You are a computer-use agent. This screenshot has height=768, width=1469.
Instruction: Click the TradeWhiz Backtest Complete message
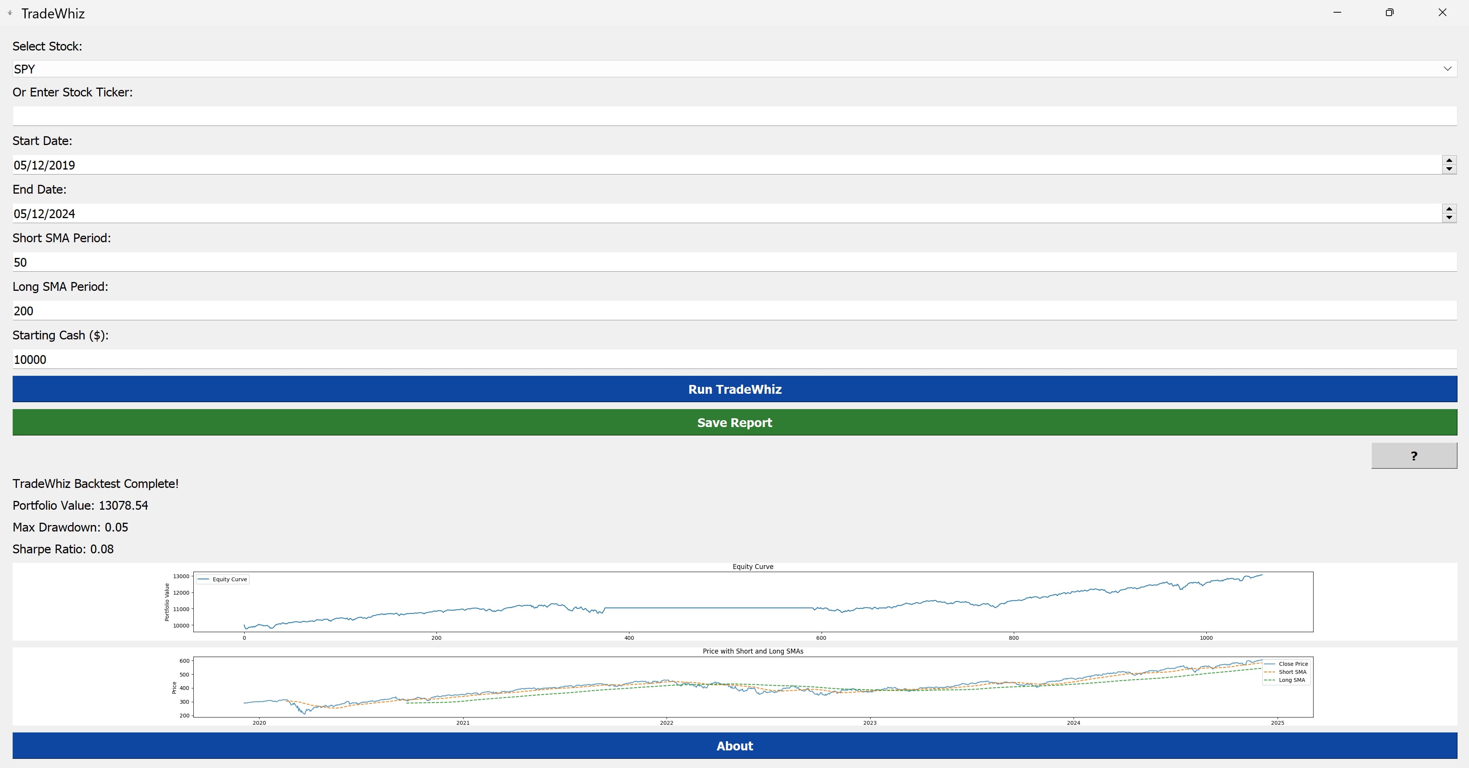tap(95, 484)
